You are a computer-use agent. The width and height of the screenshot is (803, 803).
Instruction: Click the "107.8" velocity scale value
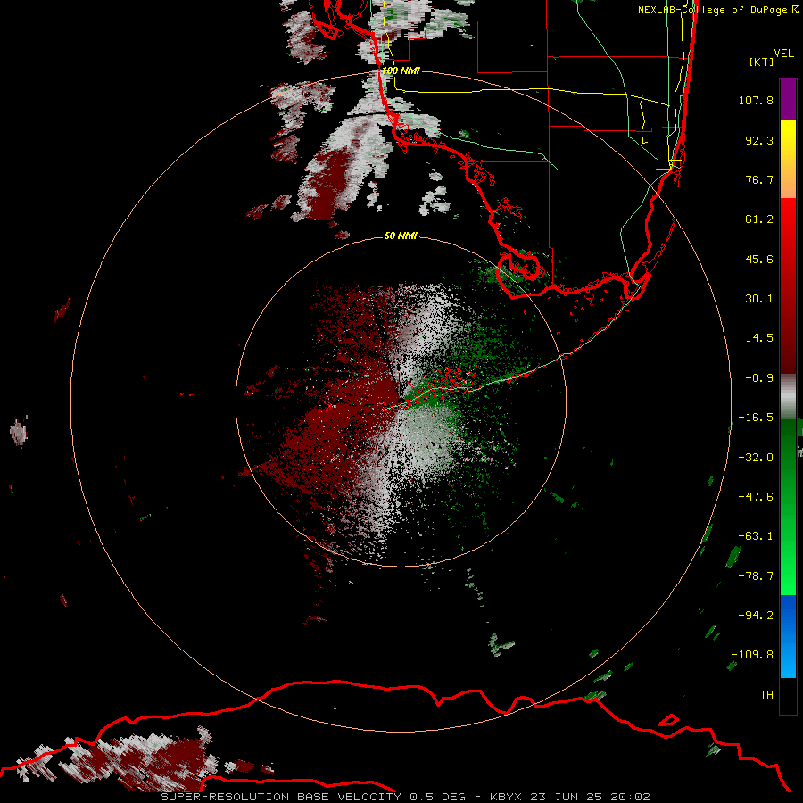756,100
